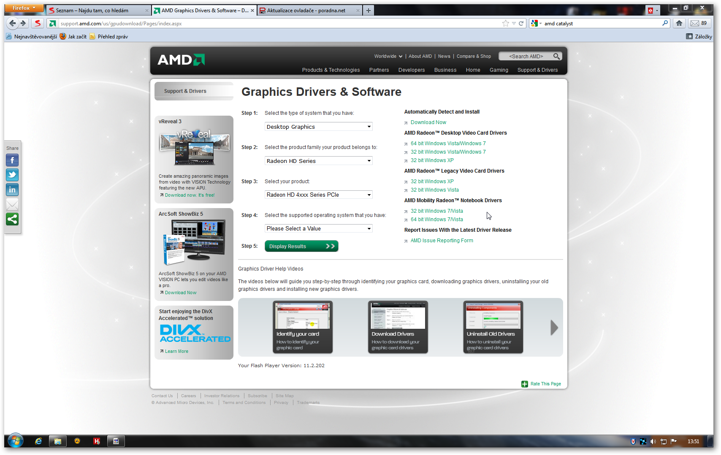This screenshot has height=455, width=721.
Task: Open Nejnavštěvovanější bookmarks toolbar item
Action: click(x=32, y=37)
